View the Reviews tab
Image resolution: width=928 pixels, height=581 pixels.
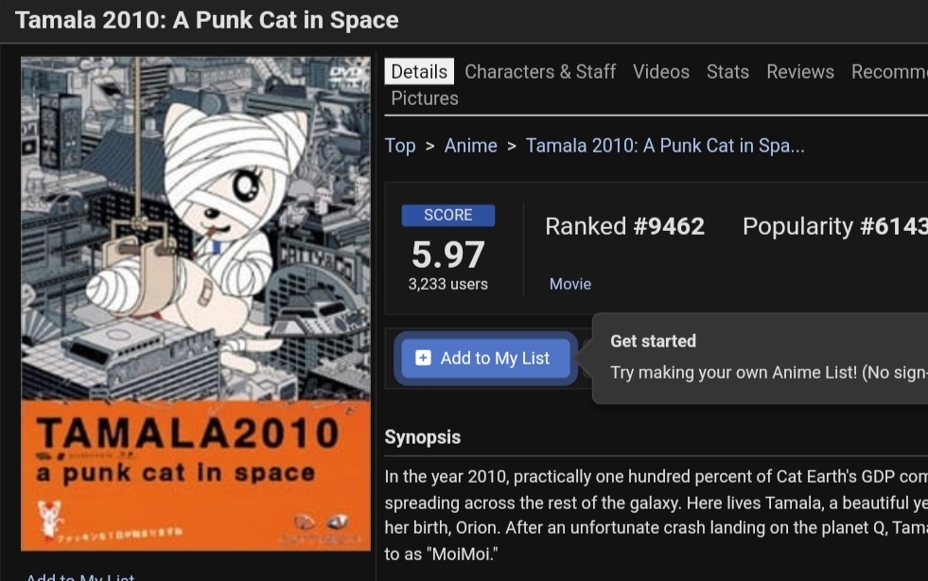coord(799,72)
